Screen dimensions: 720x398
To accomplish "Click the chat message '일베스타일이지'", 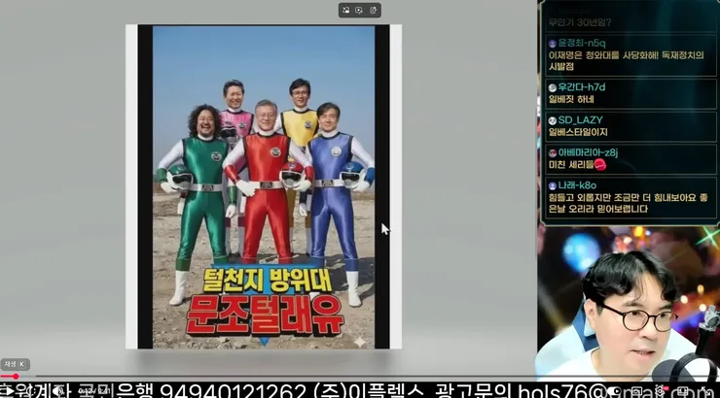I will point(578,132).
